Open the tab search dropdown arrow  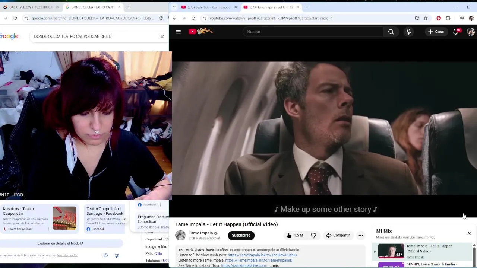[x=174, y=7]
